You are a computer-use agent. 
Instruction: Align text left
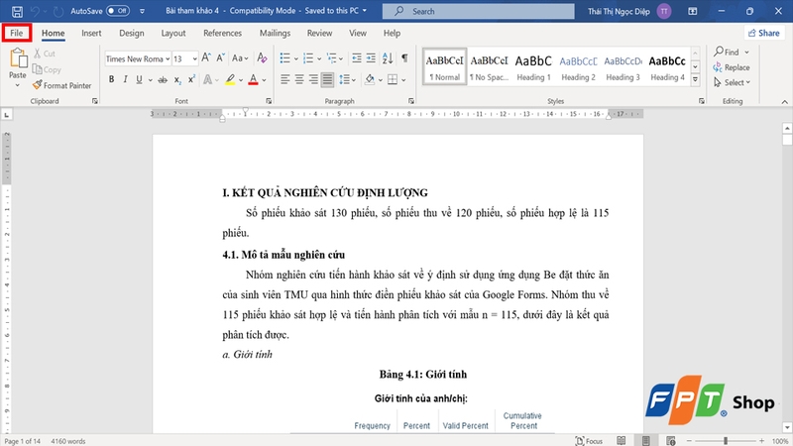(x=285, y=80)
